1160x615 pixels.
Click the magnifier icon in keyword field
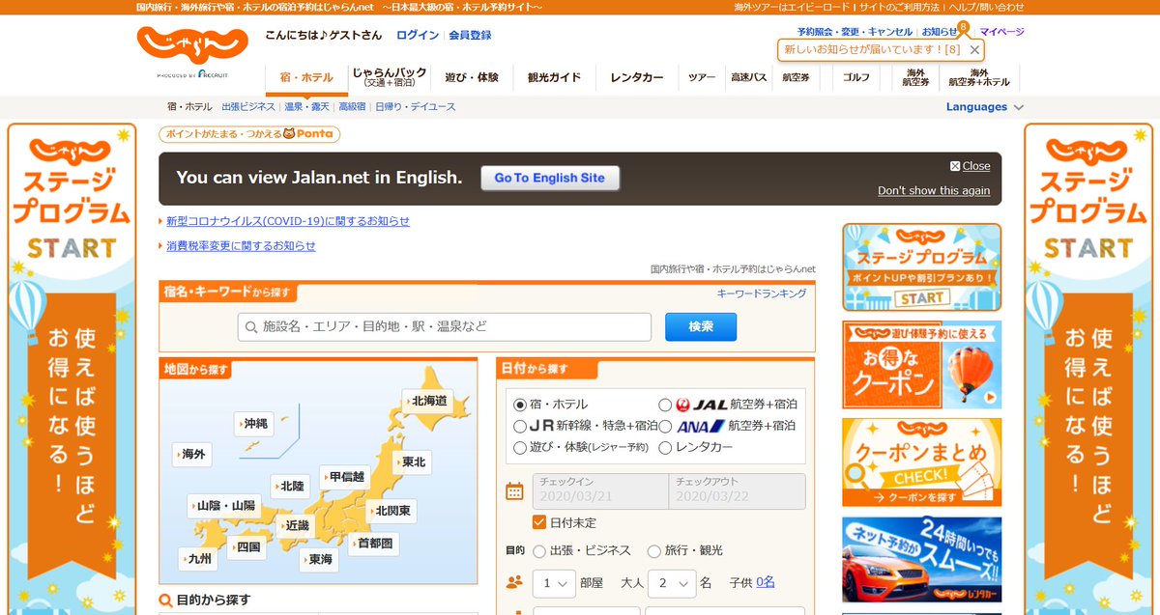[x=251, y=327]
